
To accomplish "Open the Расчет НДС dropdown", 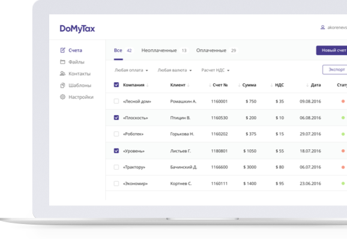I will point(216,70).
